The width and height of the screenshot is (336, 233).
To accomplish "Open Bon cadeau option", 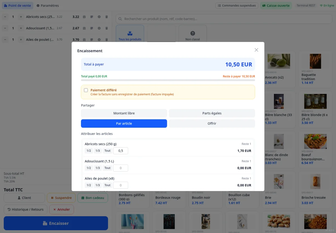I will [x=93, y=198].
